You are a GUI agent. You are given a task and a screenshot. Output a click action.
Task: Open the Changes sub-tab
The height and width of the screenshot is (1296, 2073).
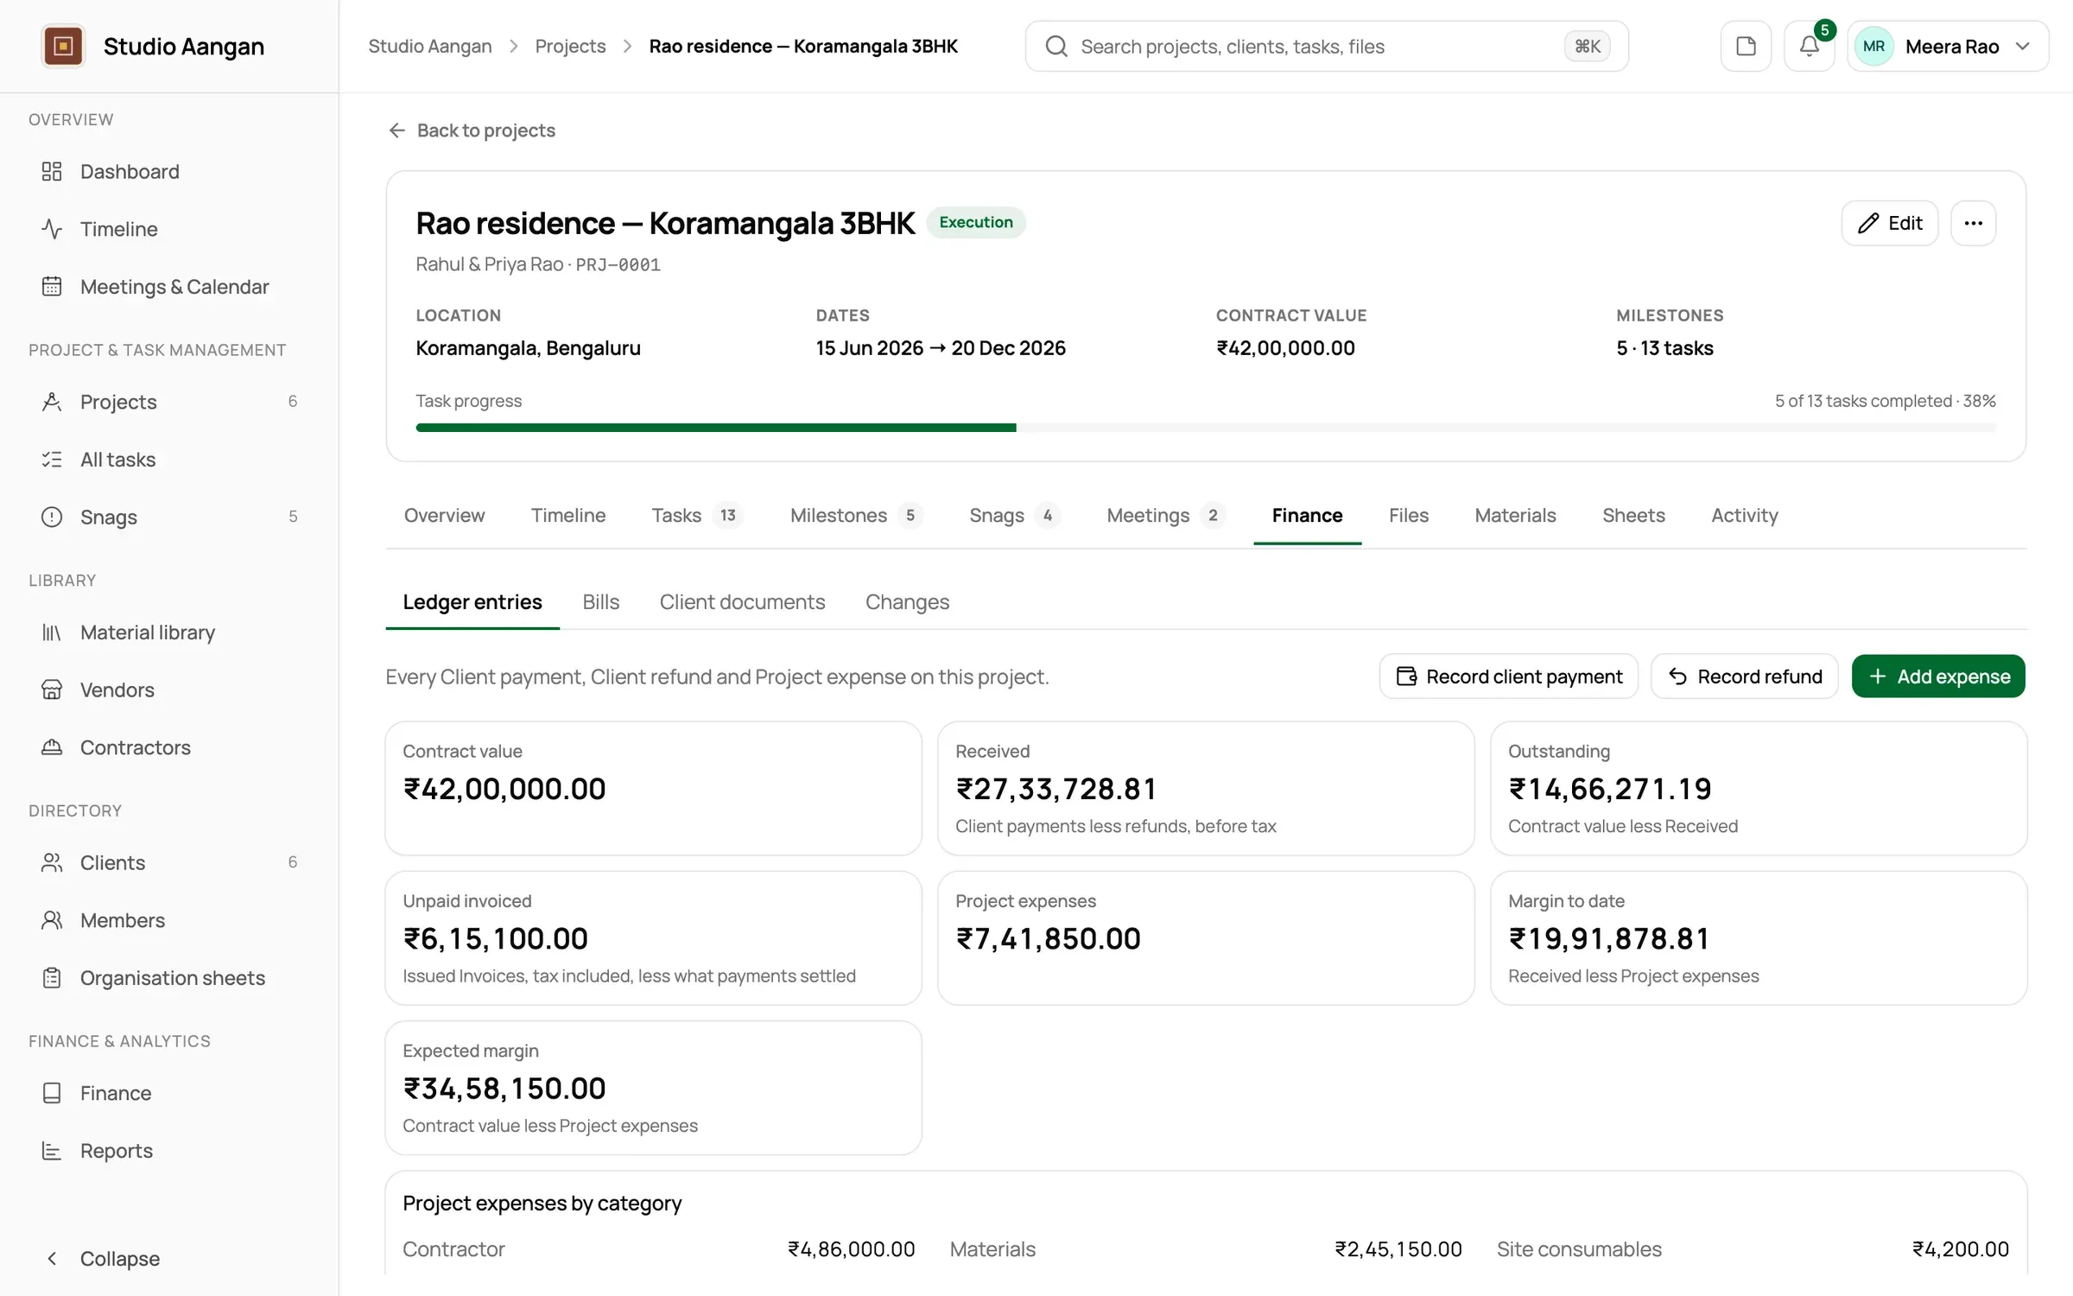pyautogui.click(x=907, y=601)
